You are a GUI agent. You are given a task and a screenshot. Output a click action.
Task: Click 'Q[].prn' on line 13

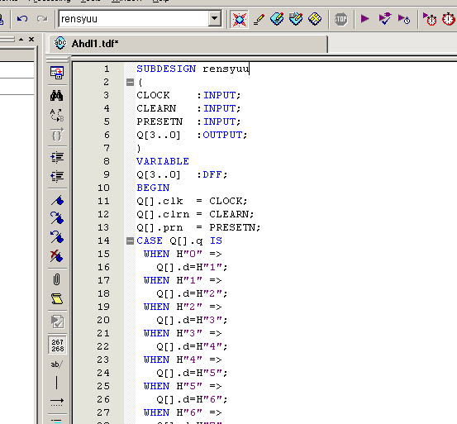click(159, 227)
